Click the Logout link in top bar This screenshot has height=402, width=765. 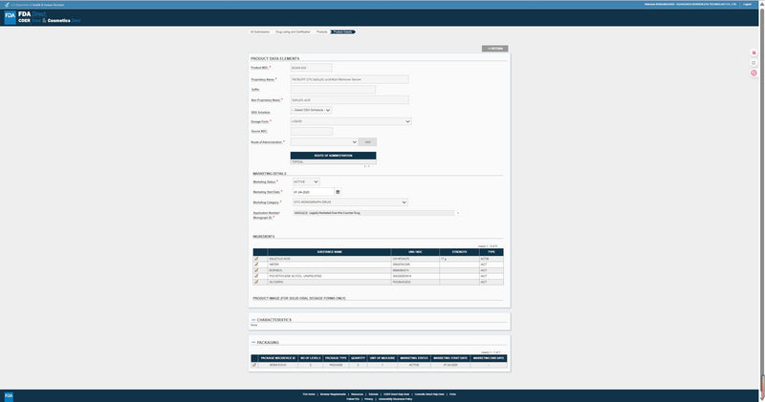(754, 4)
